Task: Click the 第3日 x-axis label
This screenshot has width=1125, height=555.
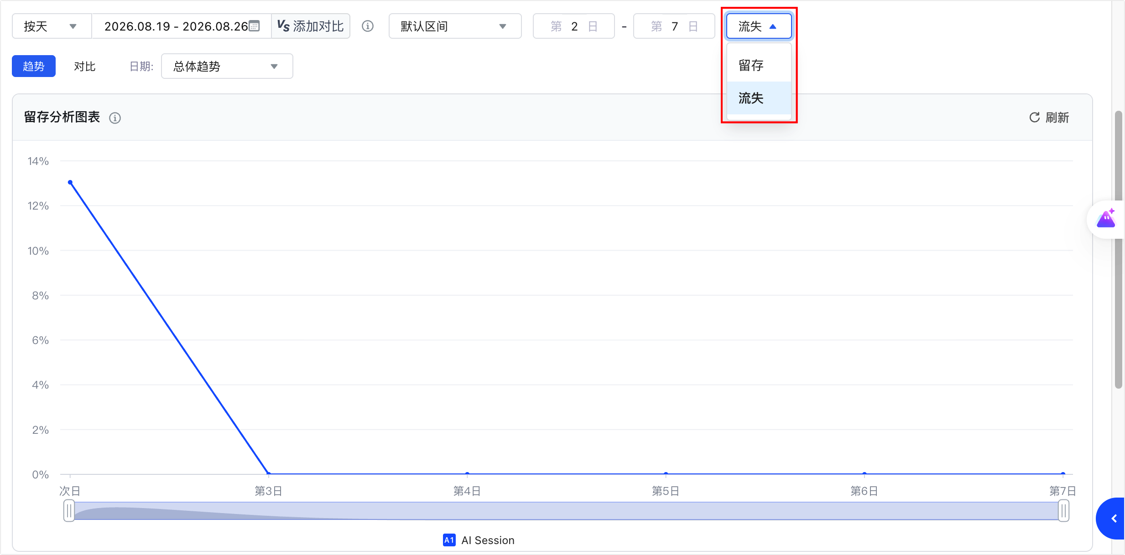Action: tap(269, 491)
